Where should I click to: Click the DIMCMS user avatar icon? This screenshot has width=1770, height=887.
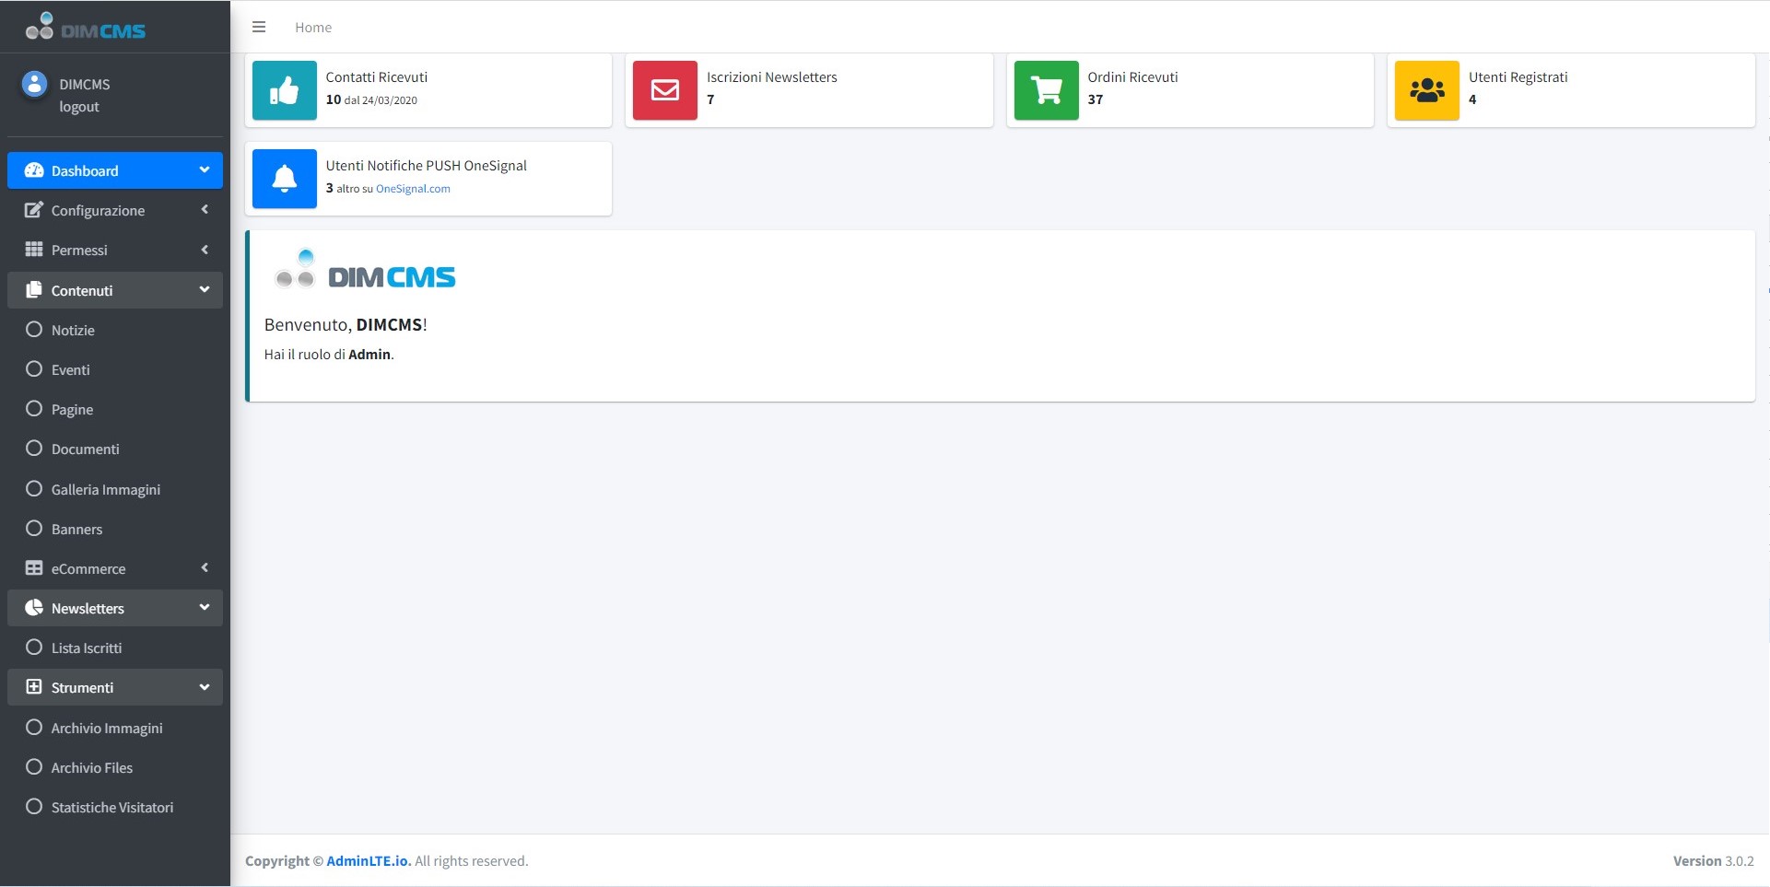(34, 84)
